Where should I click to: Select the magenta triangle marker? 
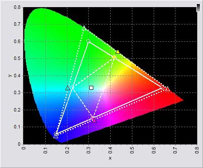tap(94, 120)
